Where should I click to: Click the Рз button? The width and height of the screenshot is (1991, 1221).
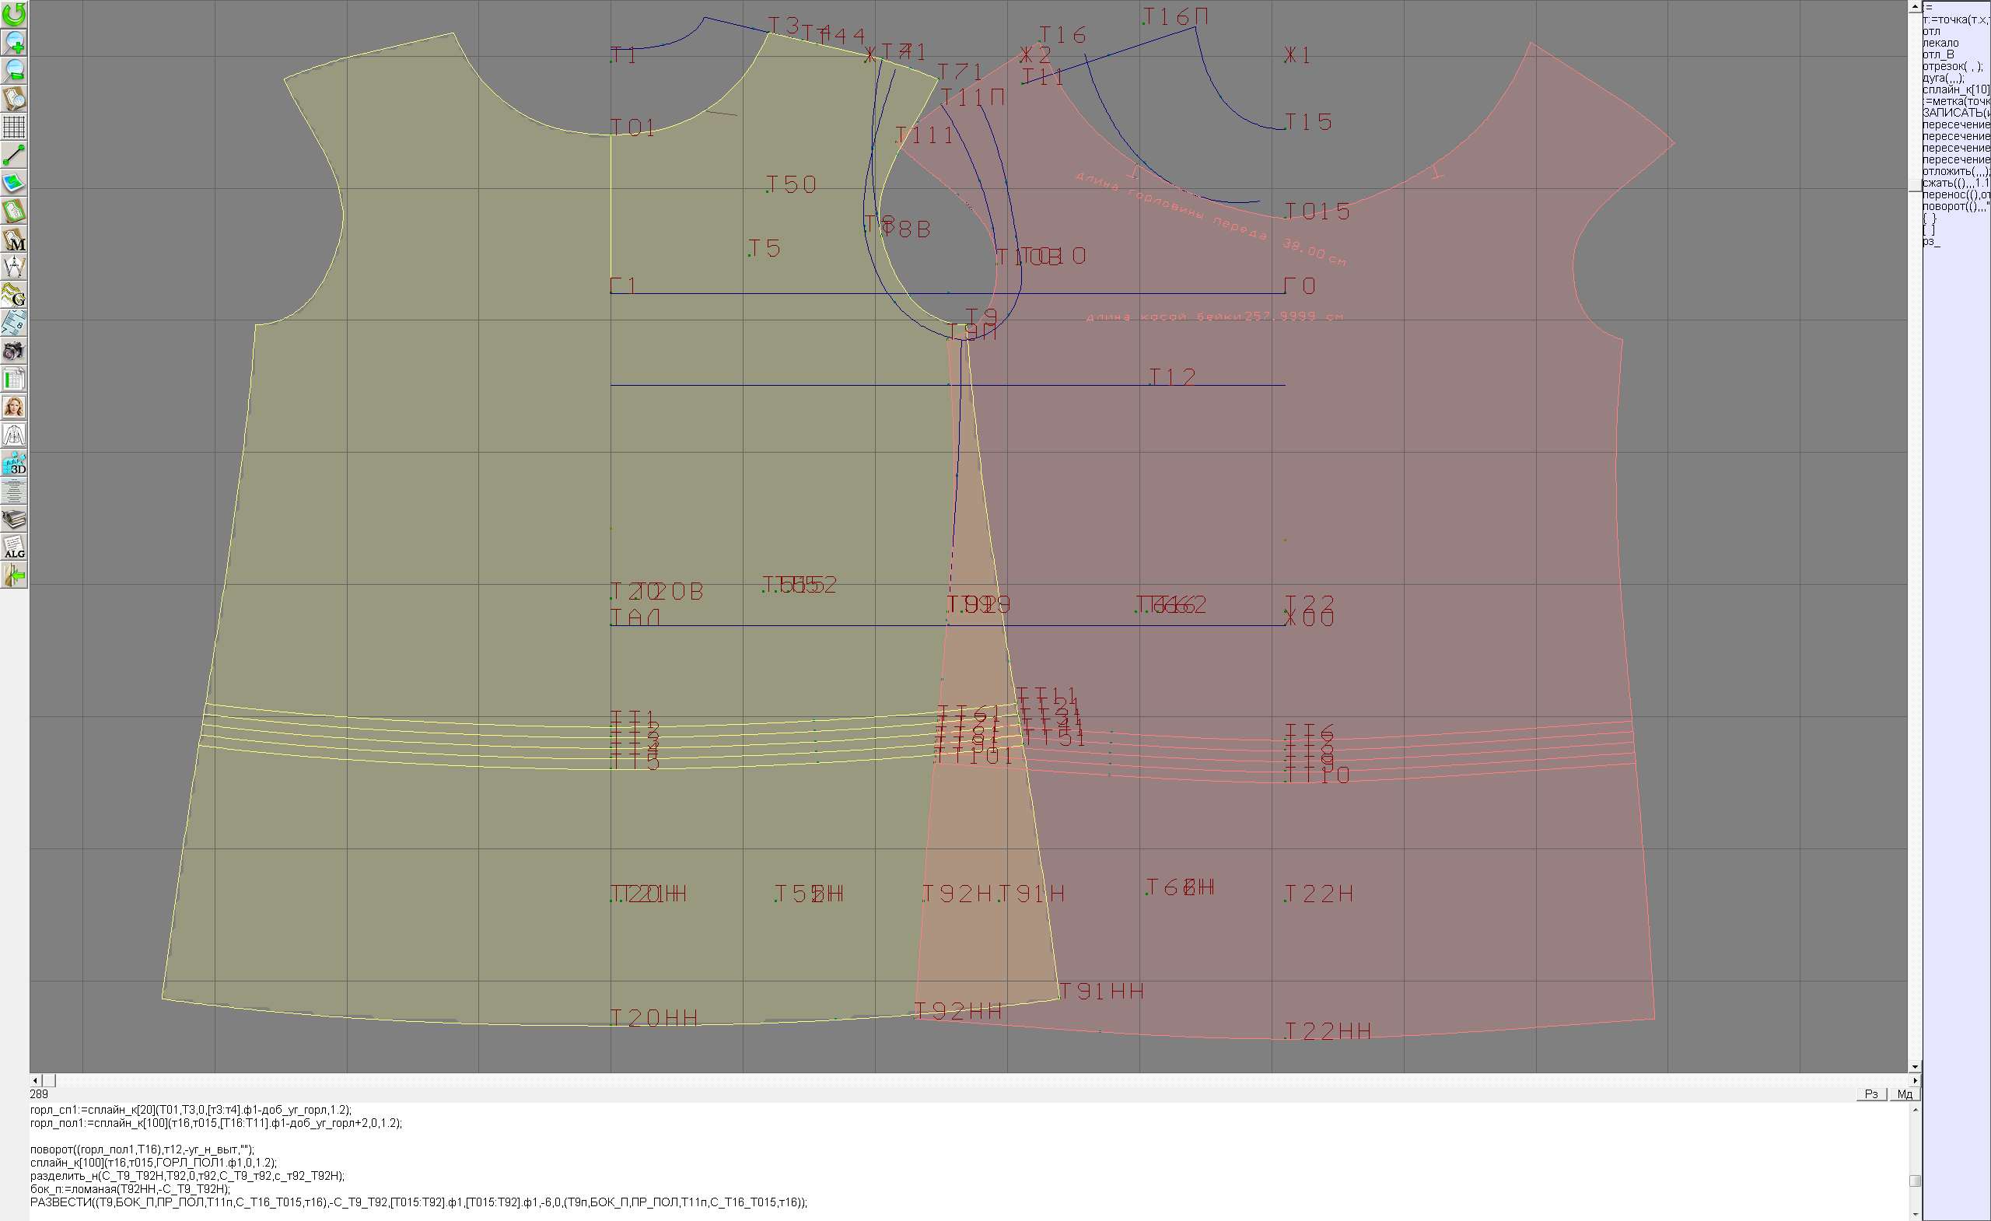coord(1871,1094)
